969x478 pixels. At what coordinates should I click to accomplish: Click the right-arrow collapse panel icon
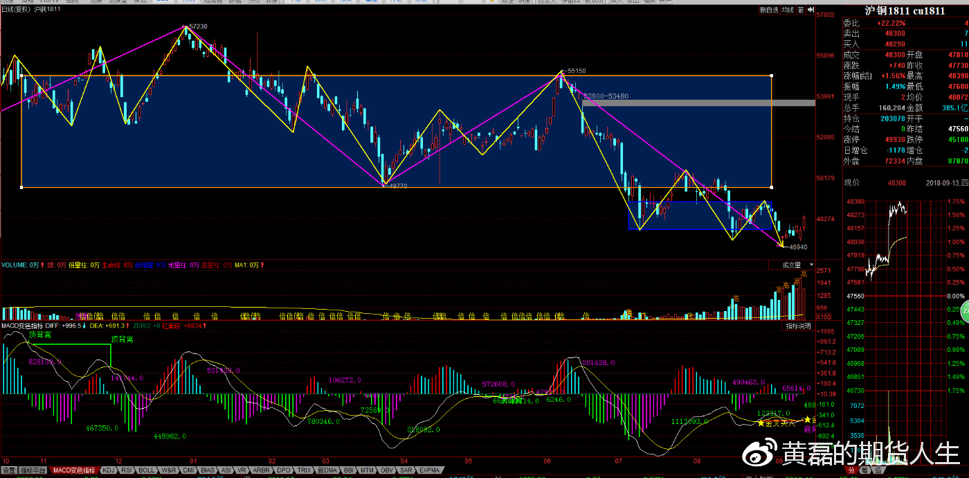pyautogui.click(x=810, y=10)
